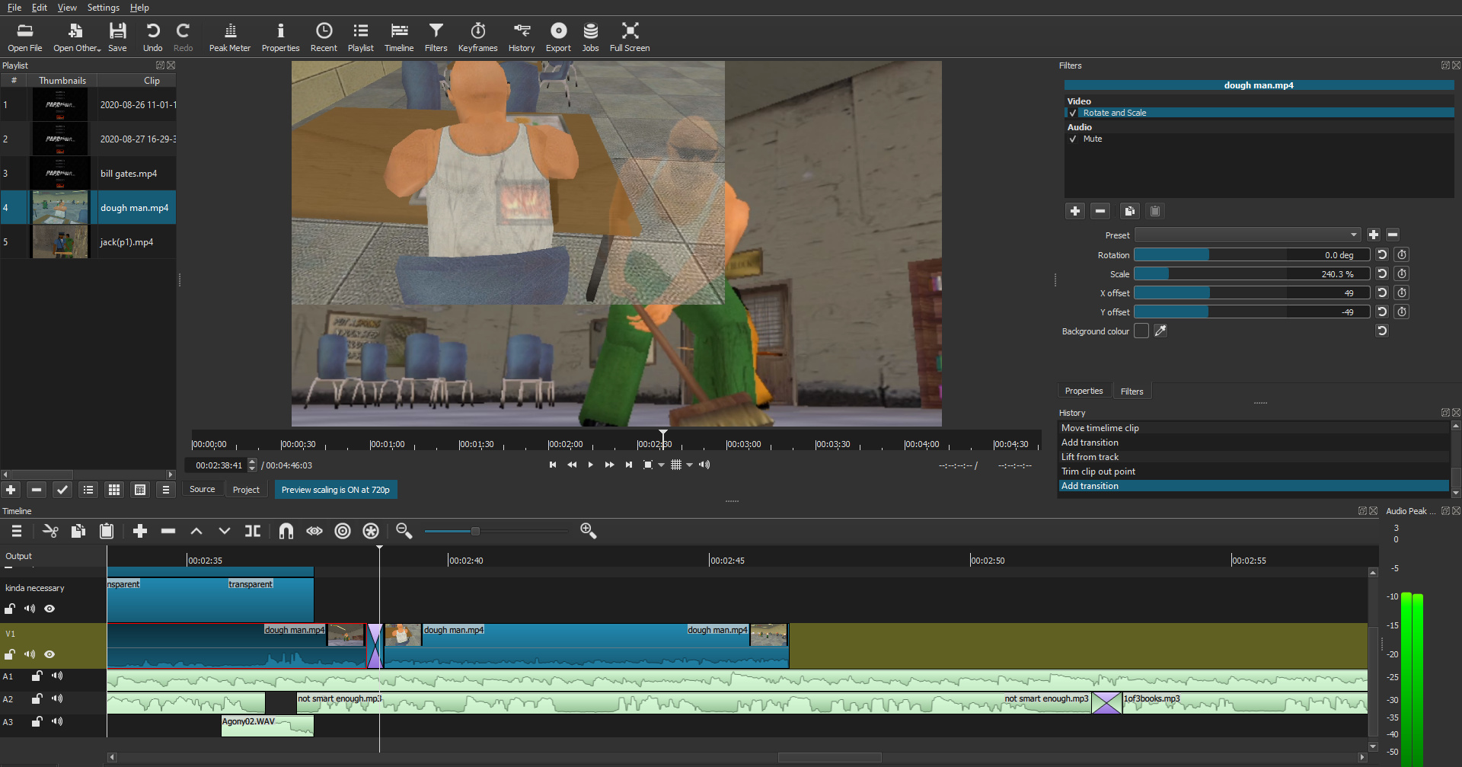This screenshot has height=767, width=1462.
Task: Lift the selected clip from timeline
Action: 196,531
